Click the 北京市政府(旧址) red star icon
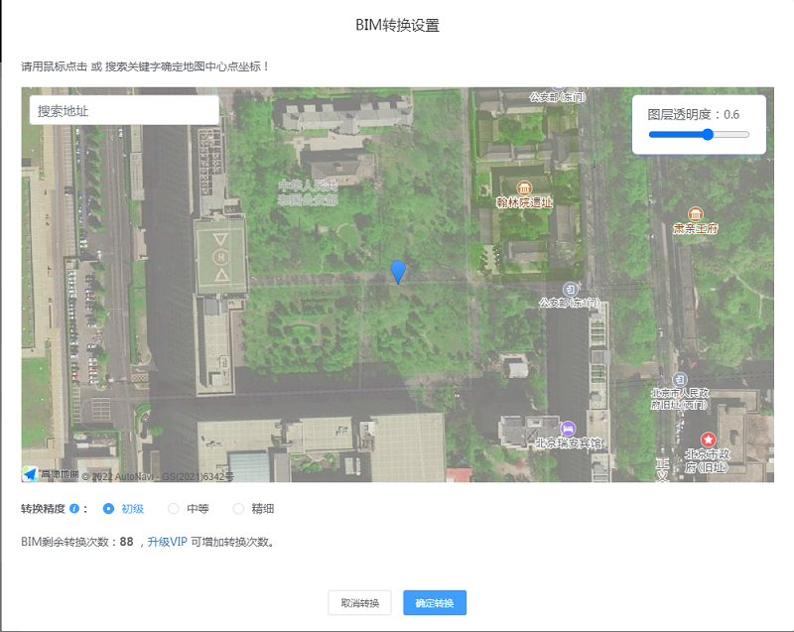794x632 pixels. point(708,440)
